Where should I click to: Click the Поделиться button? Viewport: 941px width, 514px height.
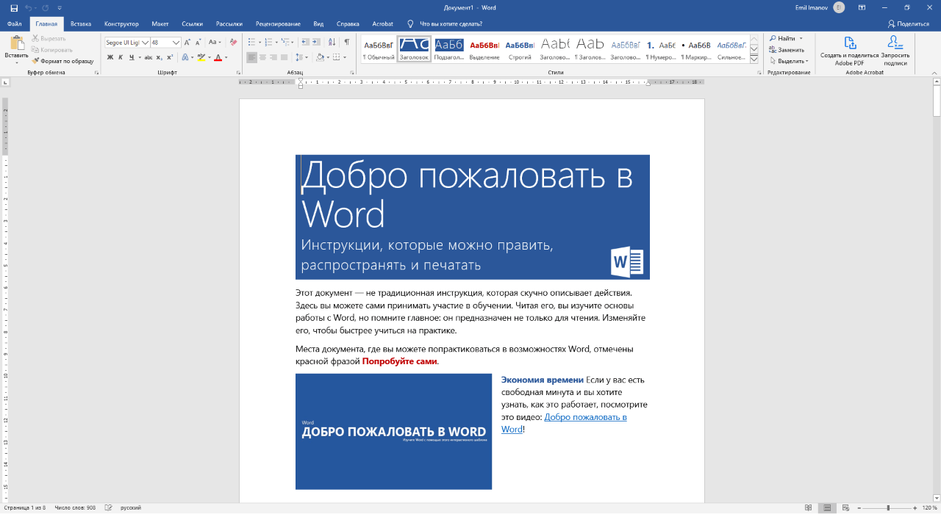tap(909, 23)
